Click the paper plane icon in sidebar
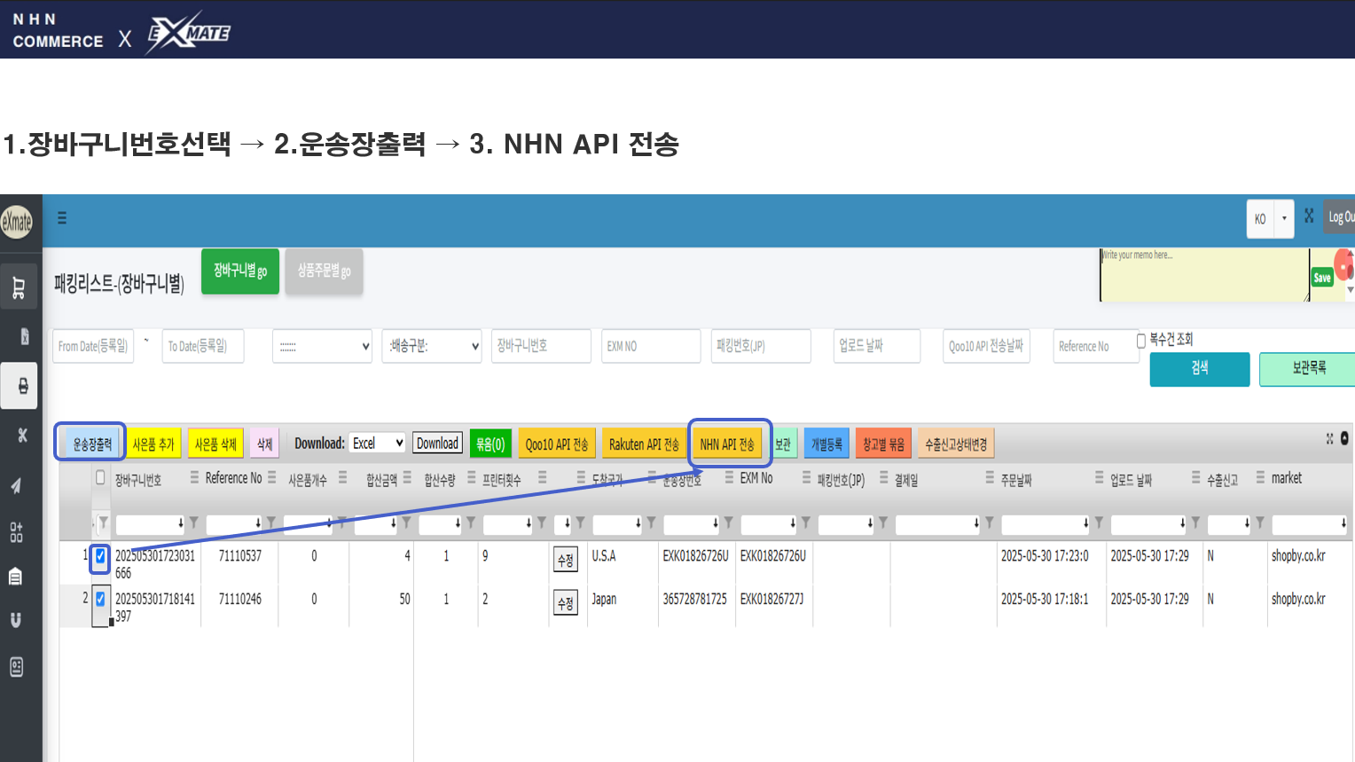Viewport: 1355px width, 762px height. (17, 485)
